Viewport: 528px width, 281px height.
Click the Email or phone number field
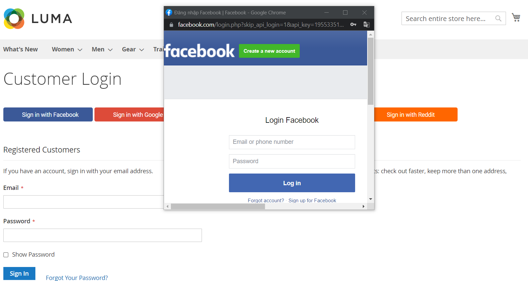point(292,142)
